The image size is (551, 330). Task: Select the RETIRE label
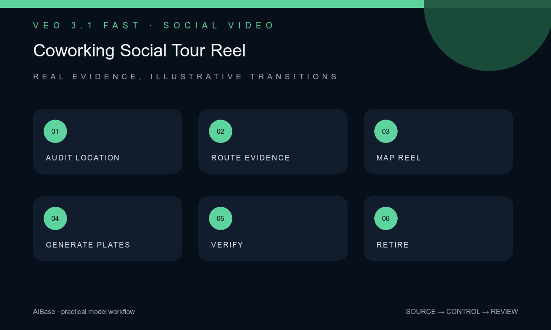click(393, 245)
